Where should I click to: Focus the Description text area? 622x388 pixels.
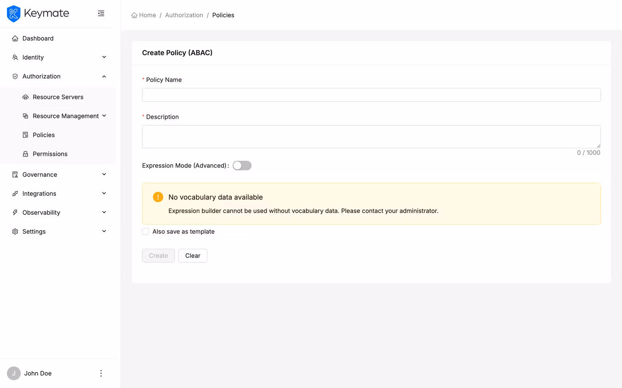pos(371,137)
